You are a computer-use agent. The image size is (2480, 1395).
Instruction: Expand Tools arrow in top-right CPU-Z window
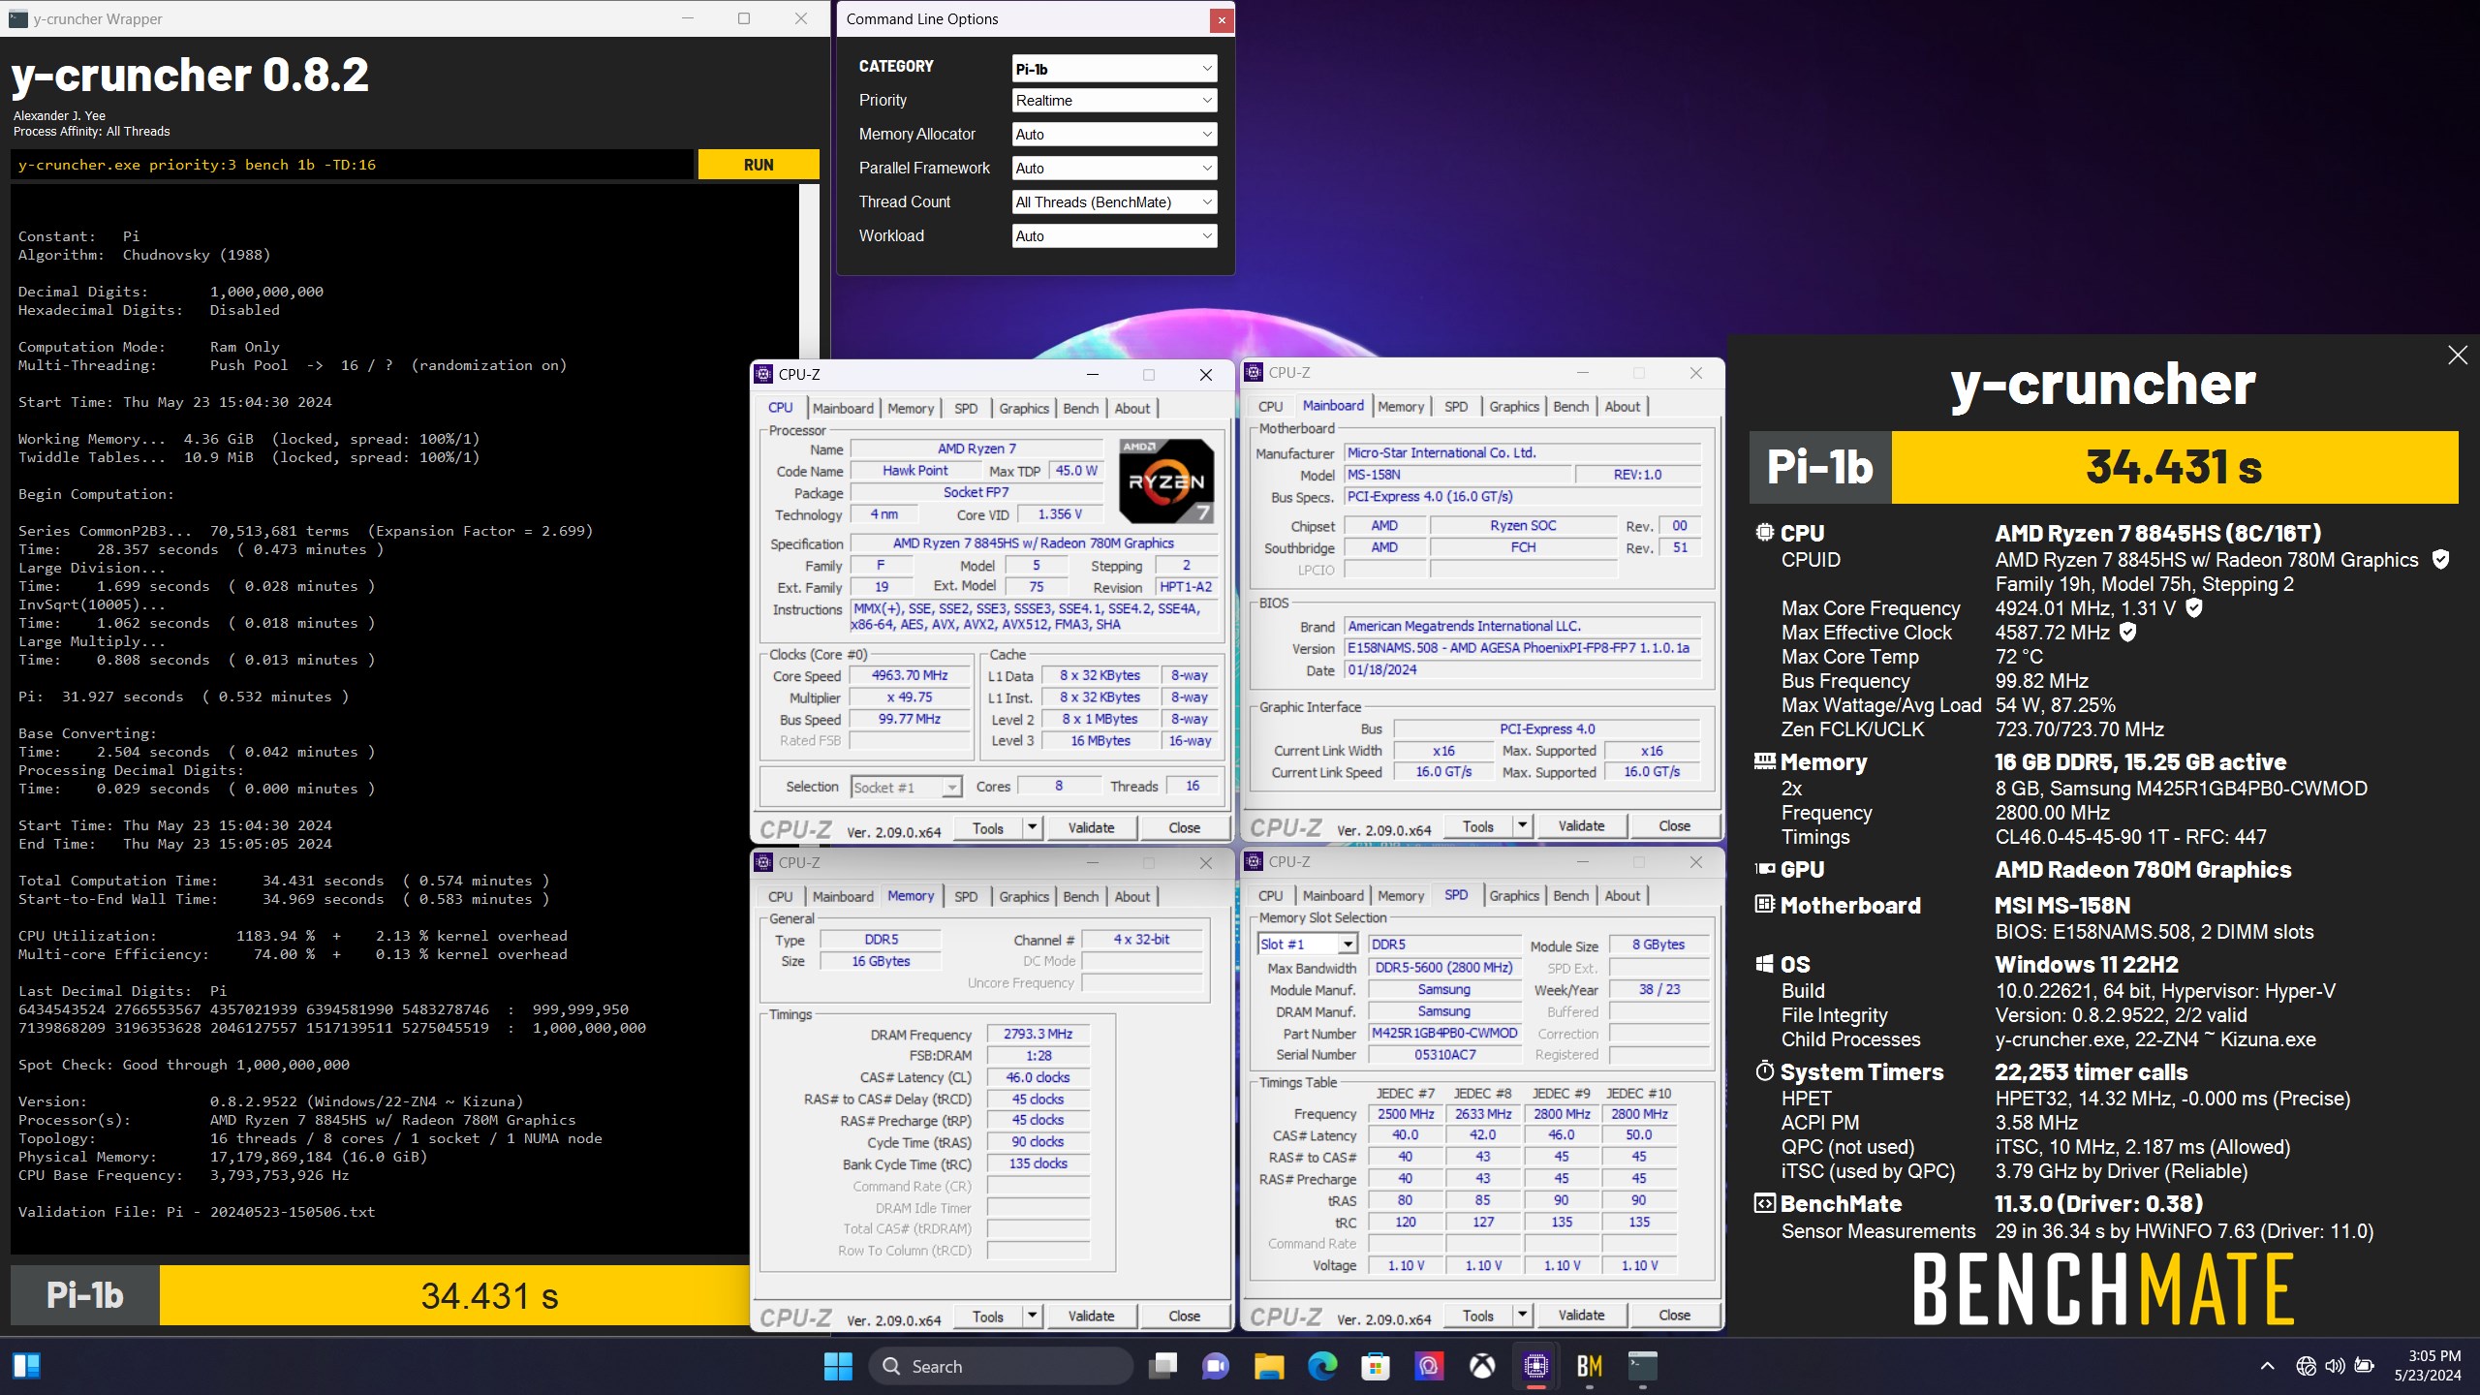click(1523, 826)
